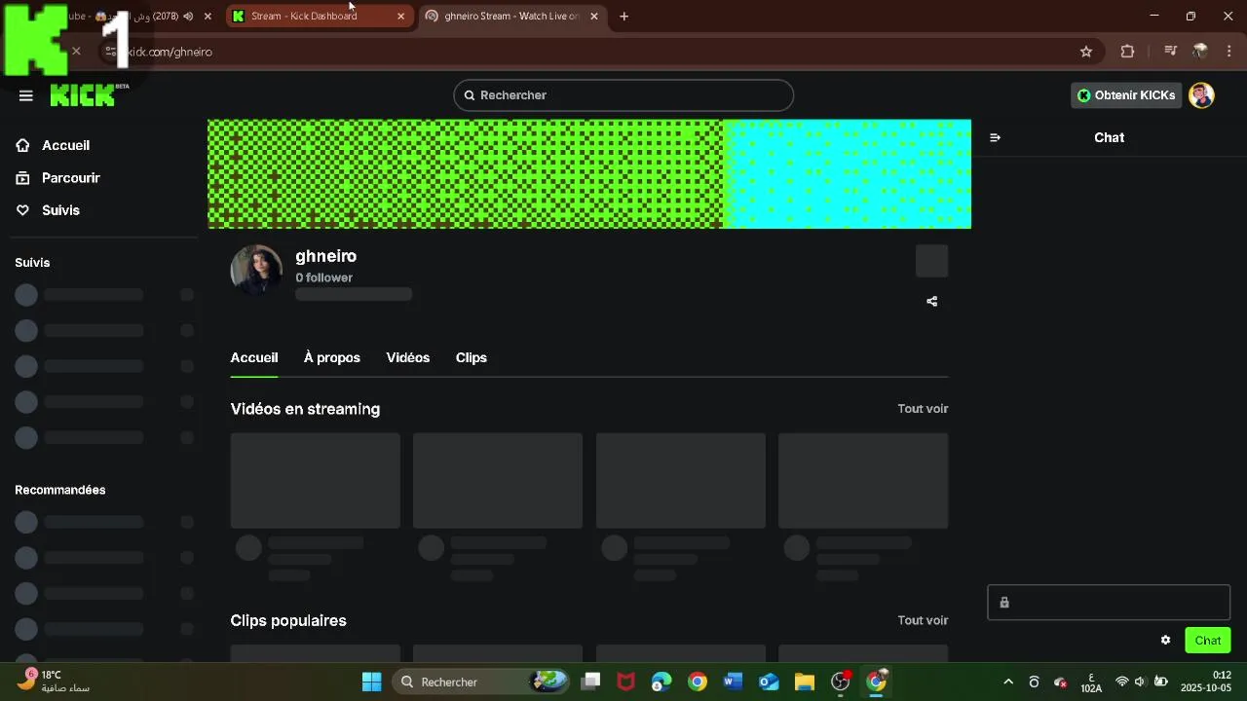Screen dimensions: 1247x701
Task: Open McAfee from the taskbar
Action: point(625,682)
